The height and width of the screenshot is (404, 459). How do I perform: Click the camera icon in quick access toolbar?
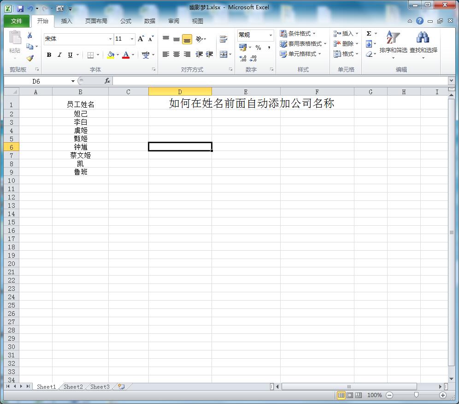click(x=60, y=9)
